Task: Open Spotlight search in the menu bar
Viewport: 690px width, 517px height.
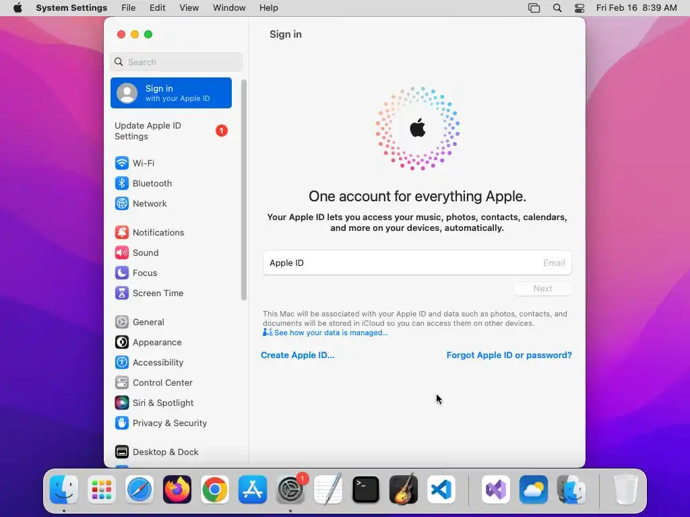Action: pos(557,8)
